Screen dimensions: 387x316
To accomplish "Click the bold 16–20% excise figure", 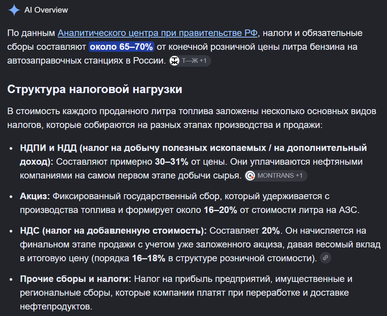I will [x=220, y=210].
